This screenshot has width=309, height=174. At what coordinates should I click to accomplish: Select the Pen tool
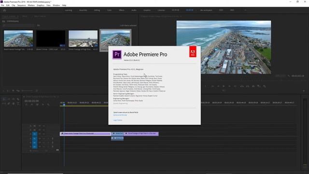9,103
